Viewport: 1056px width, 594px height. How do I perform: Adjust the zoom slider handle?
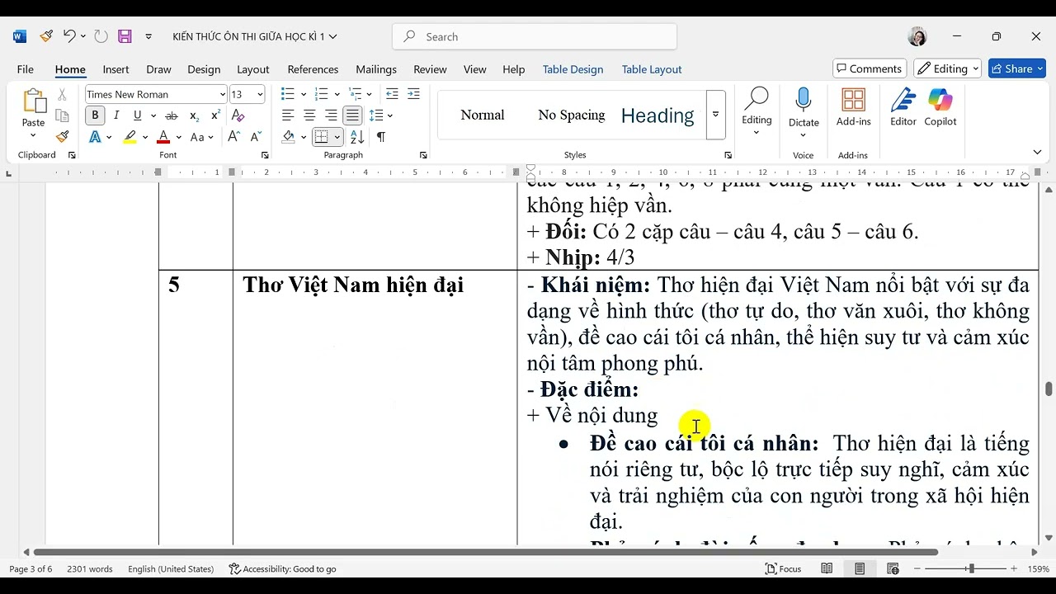click(x=971, y=568)
